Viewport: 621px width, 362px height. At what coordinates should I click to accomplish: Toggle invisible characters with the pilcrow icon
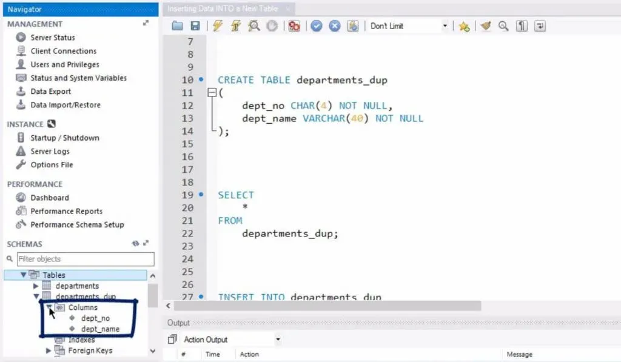522,26
